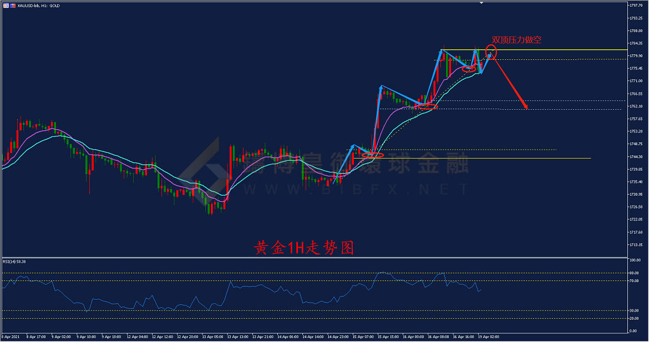Click the red ellipse marker near 1744 price level
The image size is (649, 342).
[373, 156]
